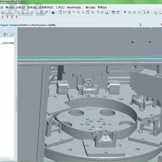Screen dimensions: 162x162
Task: Click the green model tree column toggle icon
Action: click(148, 13)
